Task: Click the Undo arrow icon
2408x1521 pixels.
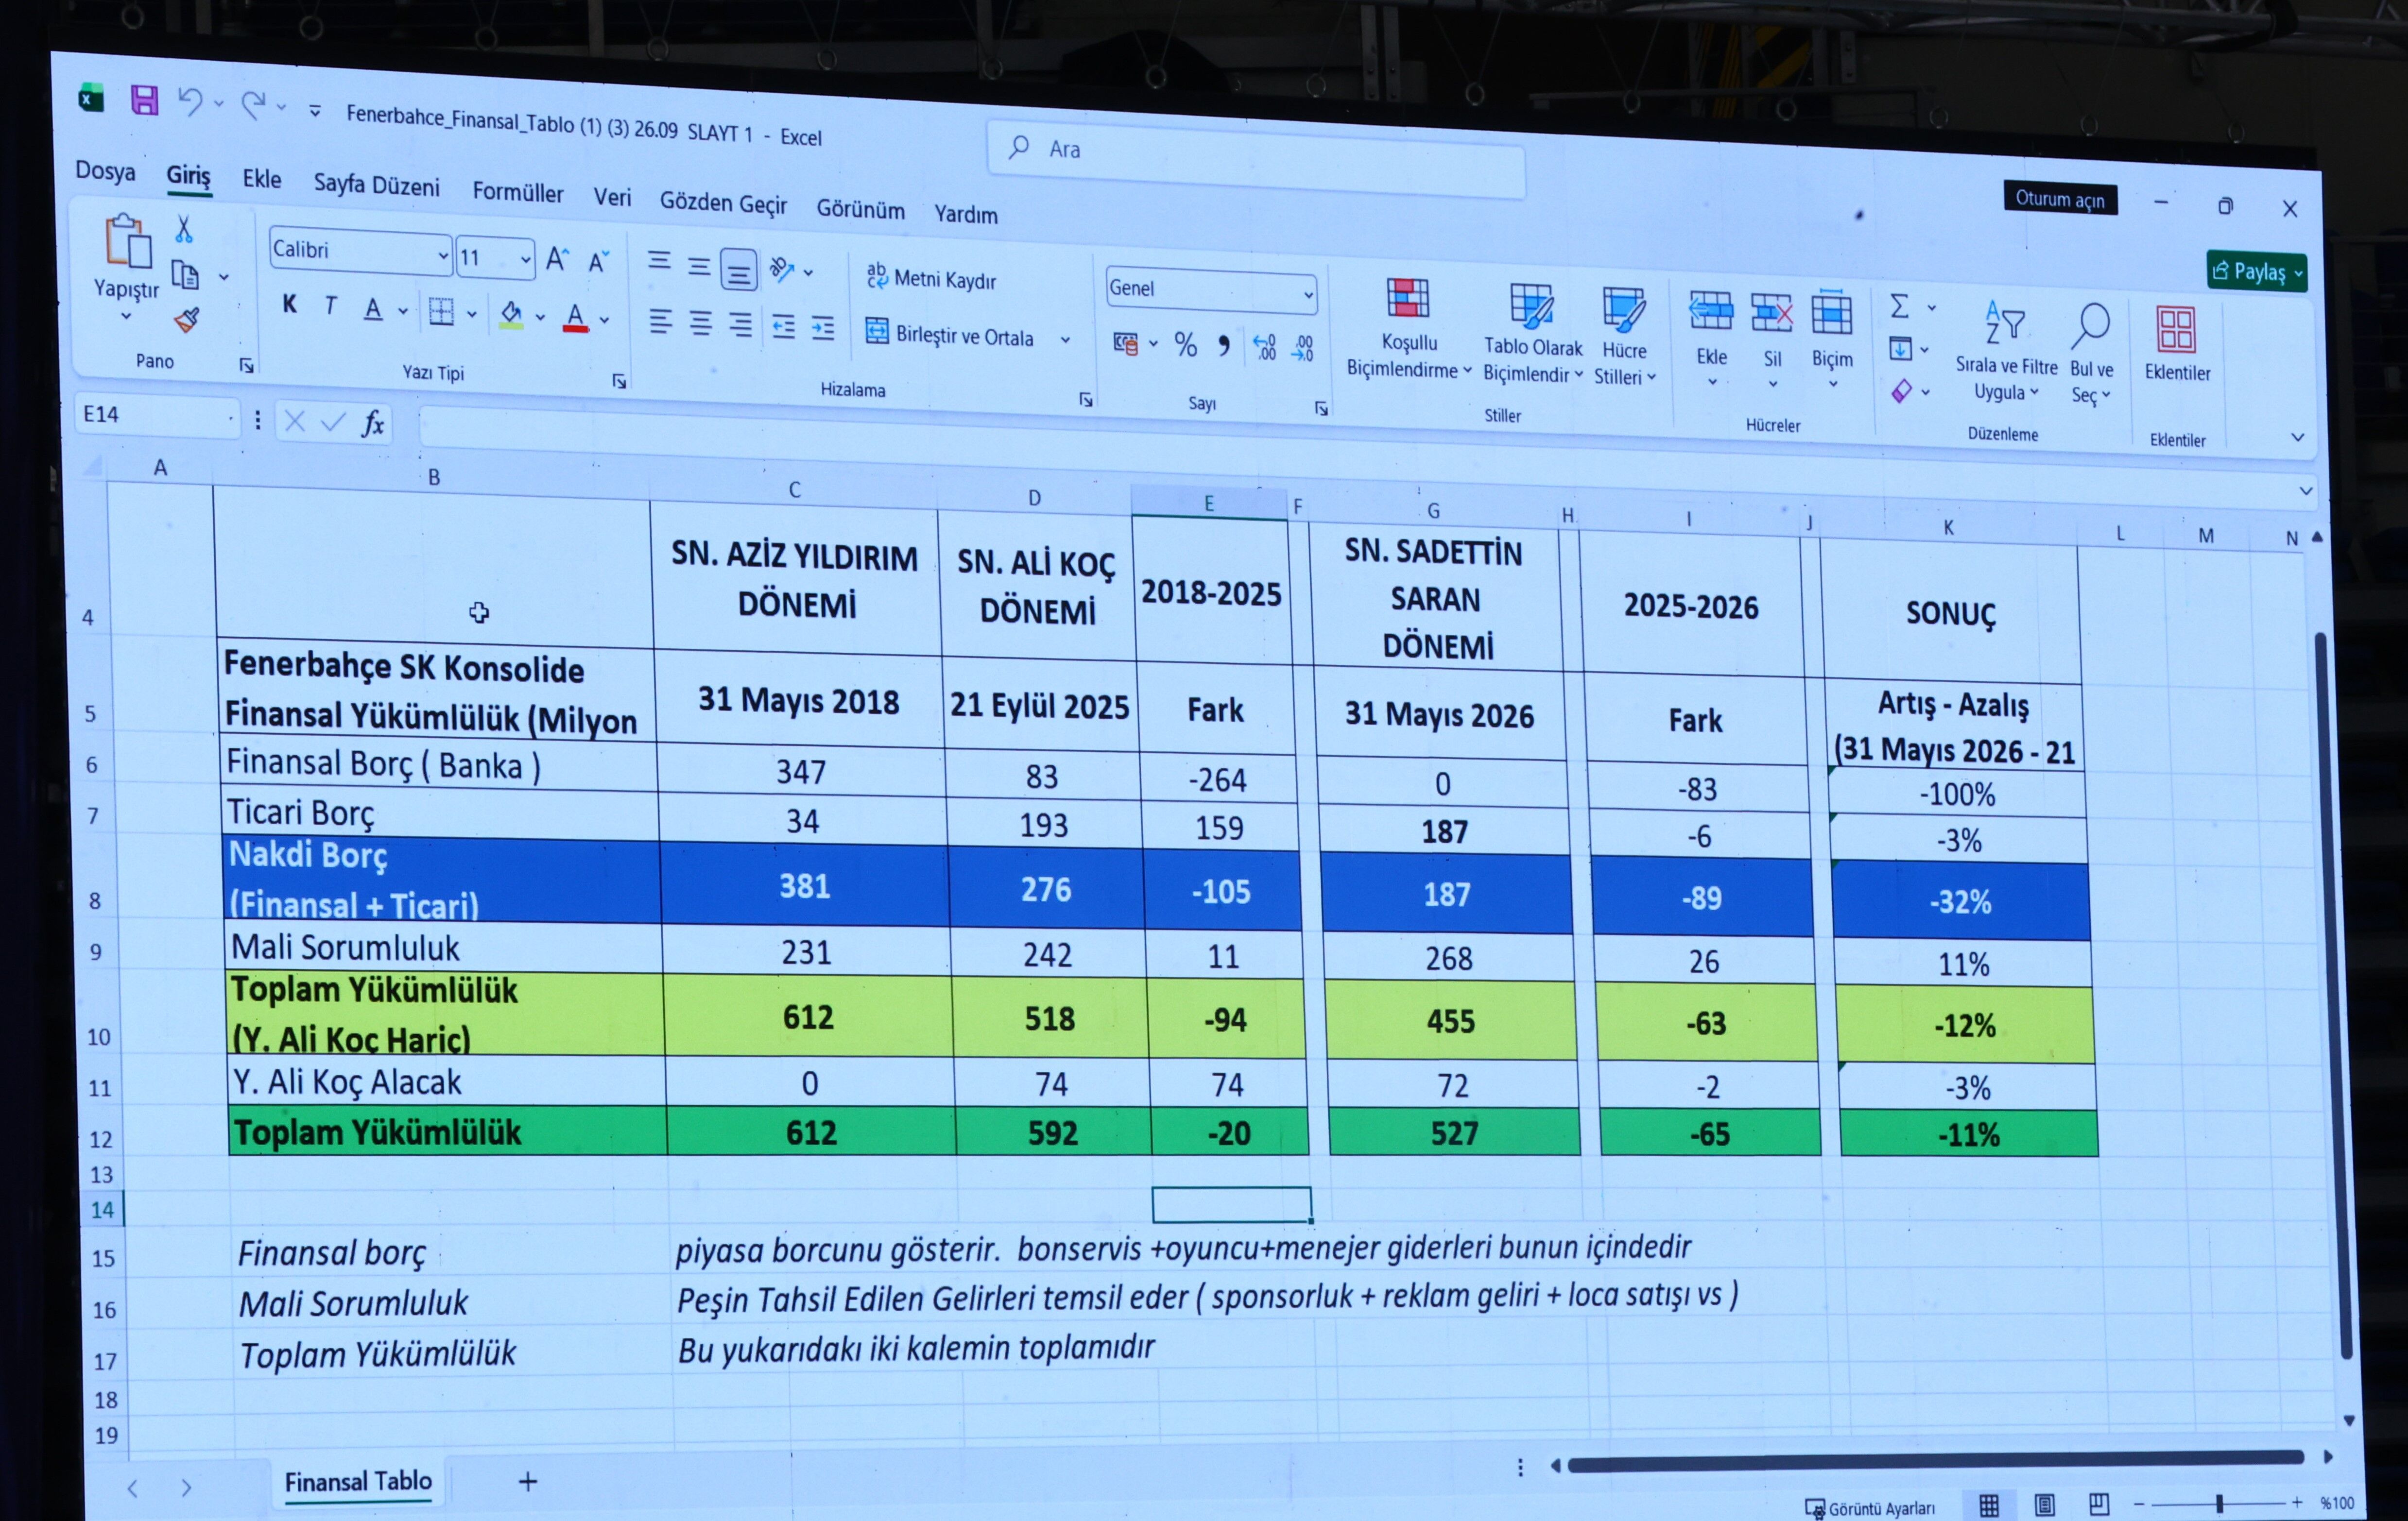Action: (189, 101)
